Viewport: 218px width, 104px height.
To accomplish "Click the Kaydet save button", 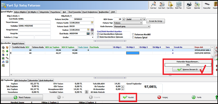I will click(129, 97).
